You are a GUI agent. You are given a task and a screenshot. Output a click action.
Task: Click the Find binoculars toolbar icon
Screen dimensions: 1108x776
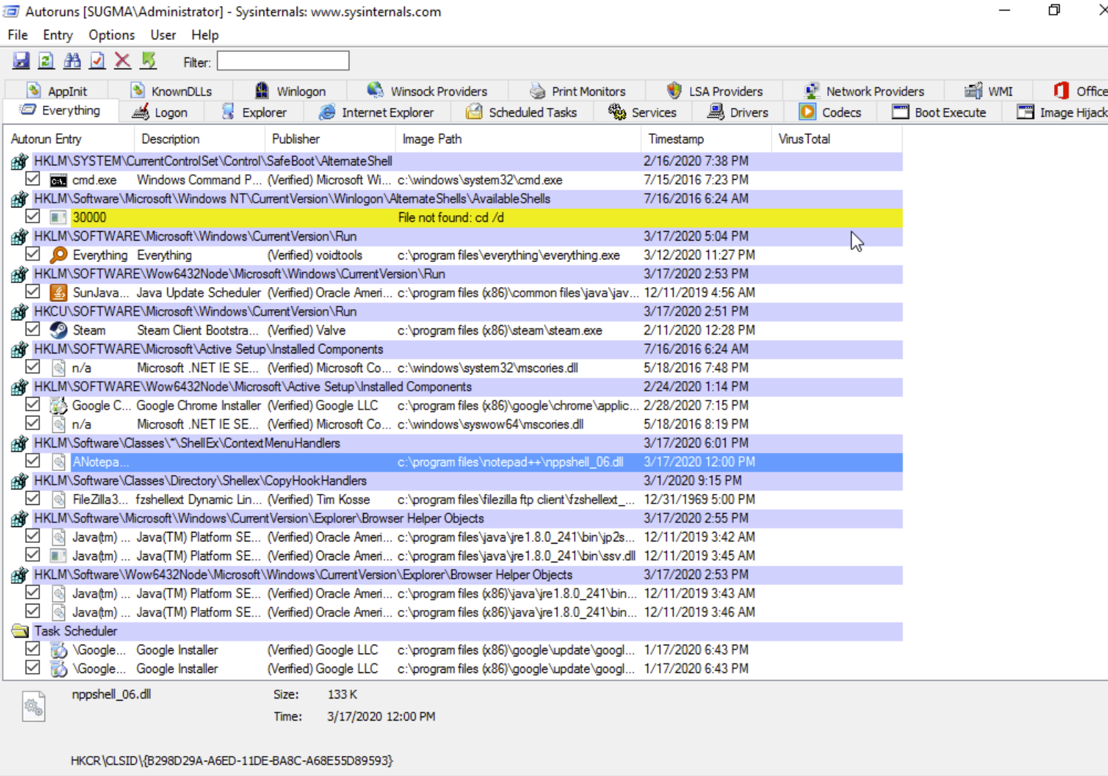tap(72, 61)
